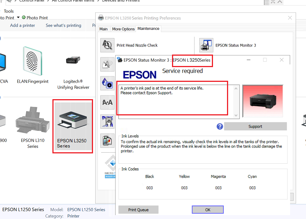Viewport: 306px width, 219px height.
Task: Click Devices and Printers in address bar
Action: 121,1
